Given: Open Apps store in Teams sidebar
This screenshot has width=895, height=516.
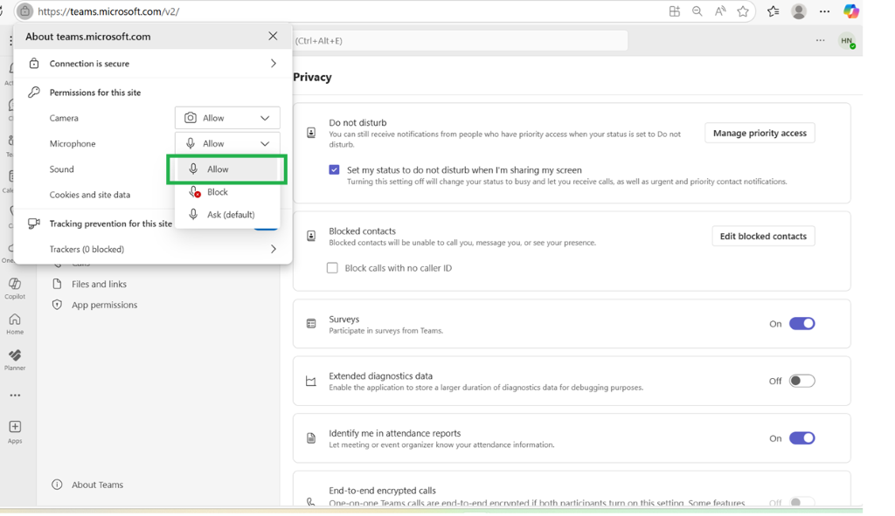Looking at the screenshot, I should click(15, 432).
